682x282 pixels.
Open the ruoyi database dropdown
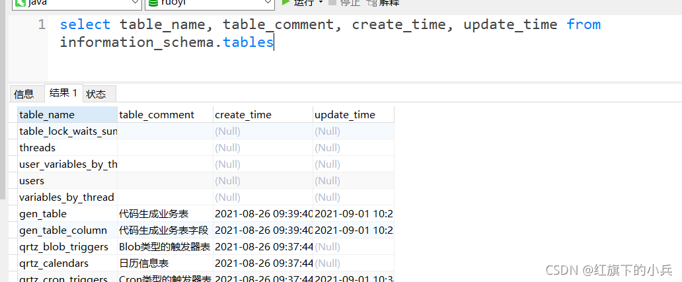tap(209, 3)
